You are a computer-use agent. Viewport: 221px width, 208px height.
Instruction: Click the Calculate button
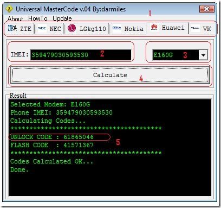click(110, 75)
